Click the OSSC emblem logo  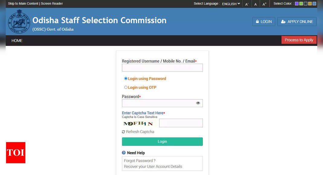19,22
